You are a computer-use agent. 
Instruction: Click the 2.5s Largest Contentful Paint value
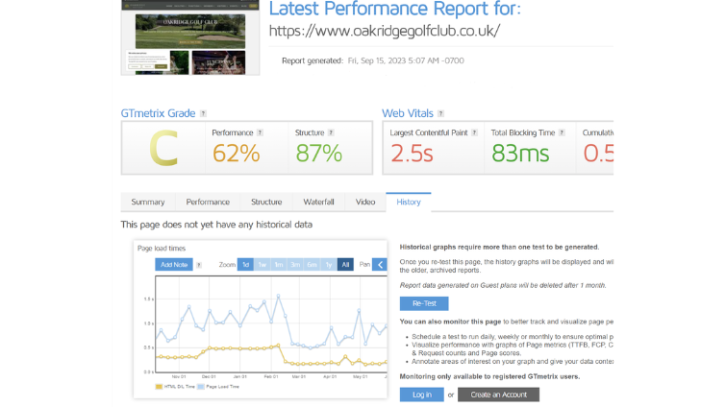[x=412, y=154]
